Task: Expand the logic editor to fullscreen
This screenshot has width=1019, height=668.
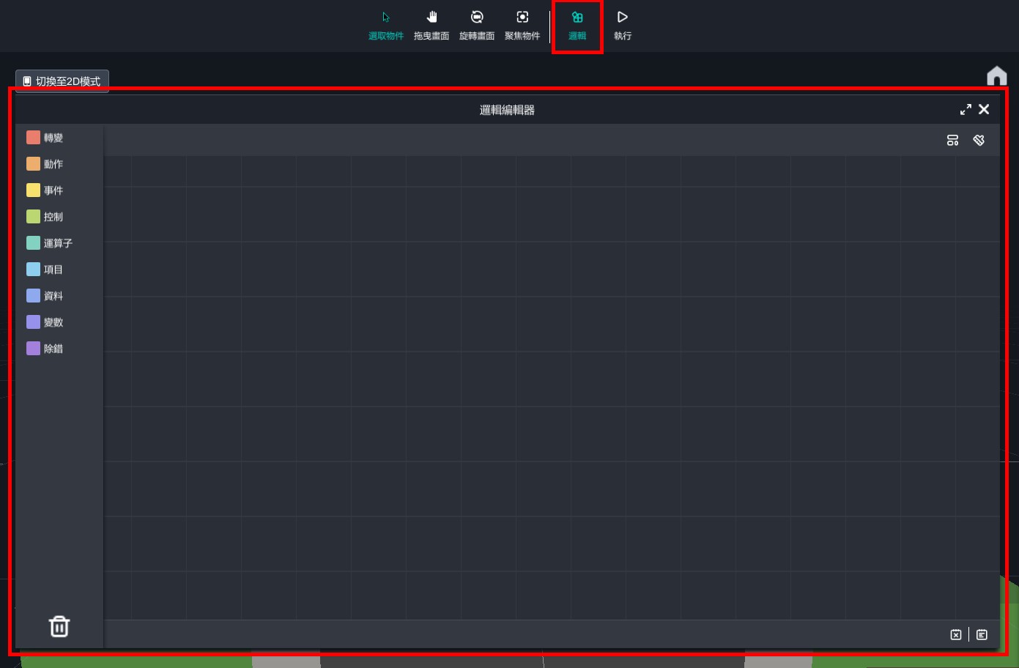Action: tap(966, 109)
